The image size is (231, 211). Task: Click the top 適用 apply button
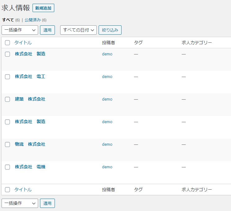(x=47, y=30)
